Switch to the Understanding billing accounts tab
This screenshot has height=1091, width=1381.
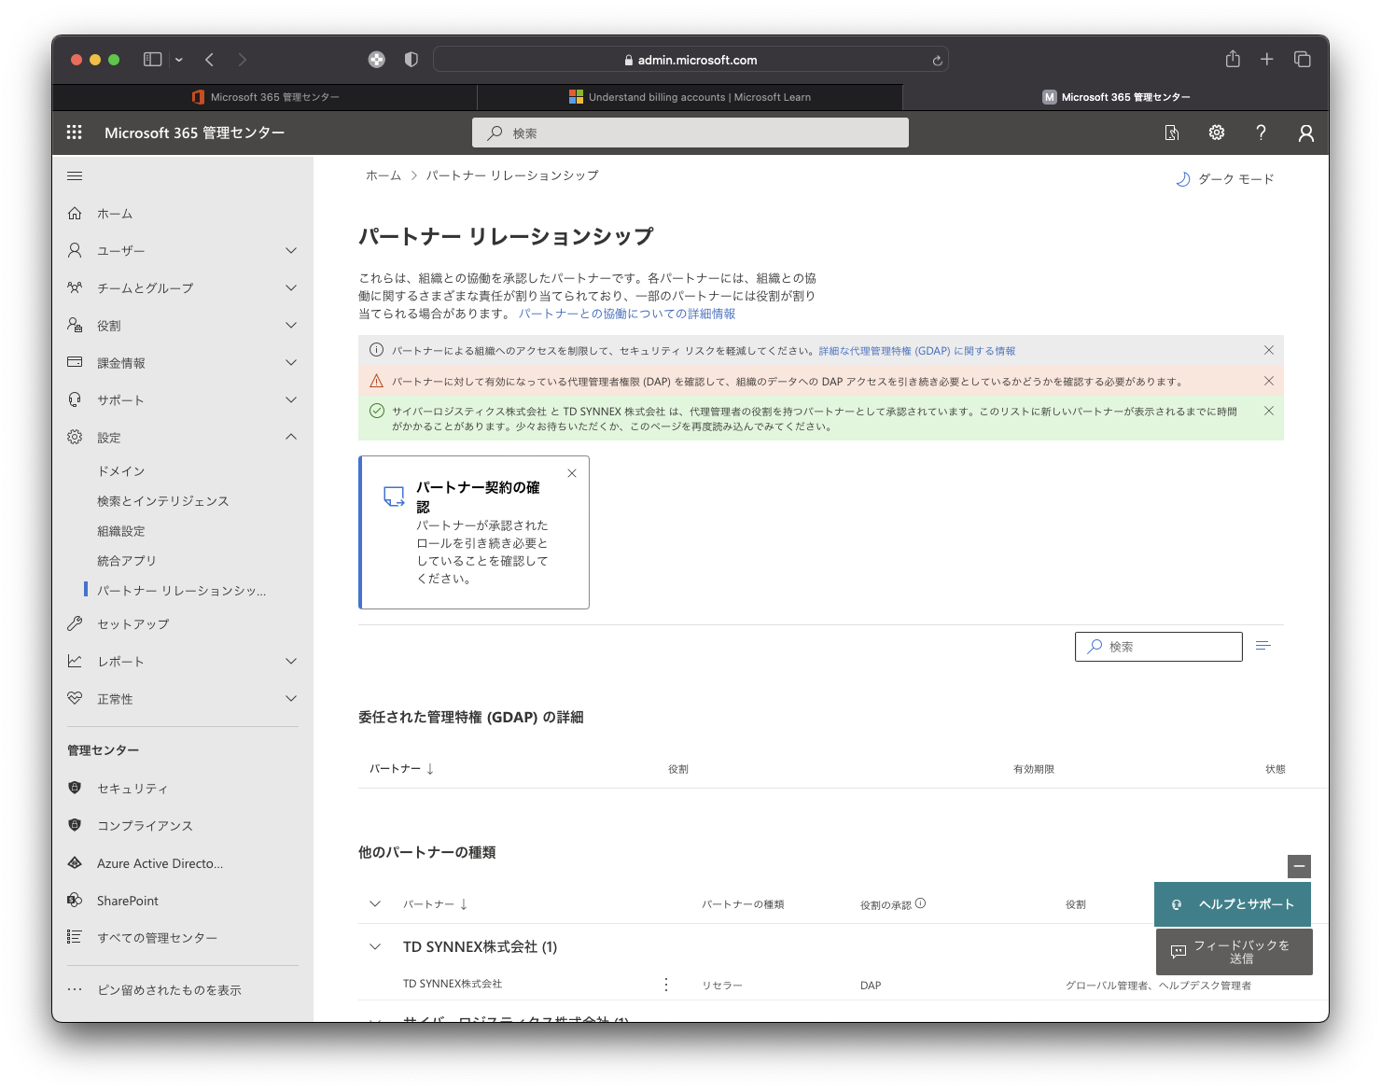pyautogui.click(x=690, y=97)
